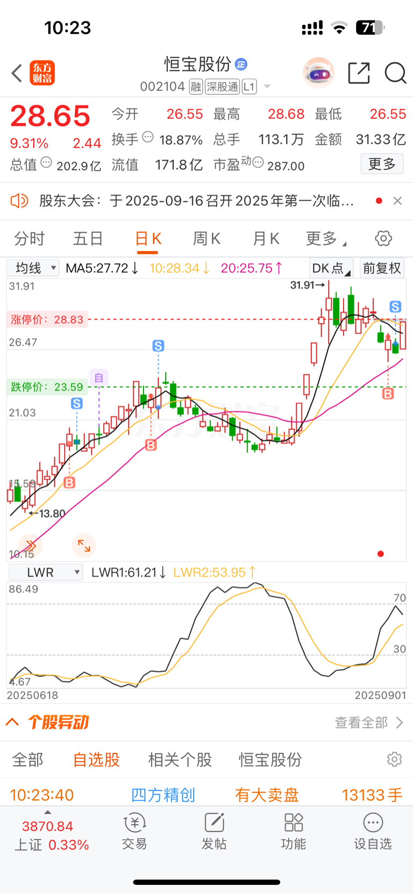Dismiss the announcement banner with X
The width and height of the screenshot is (413, 894).
[397, 201]
